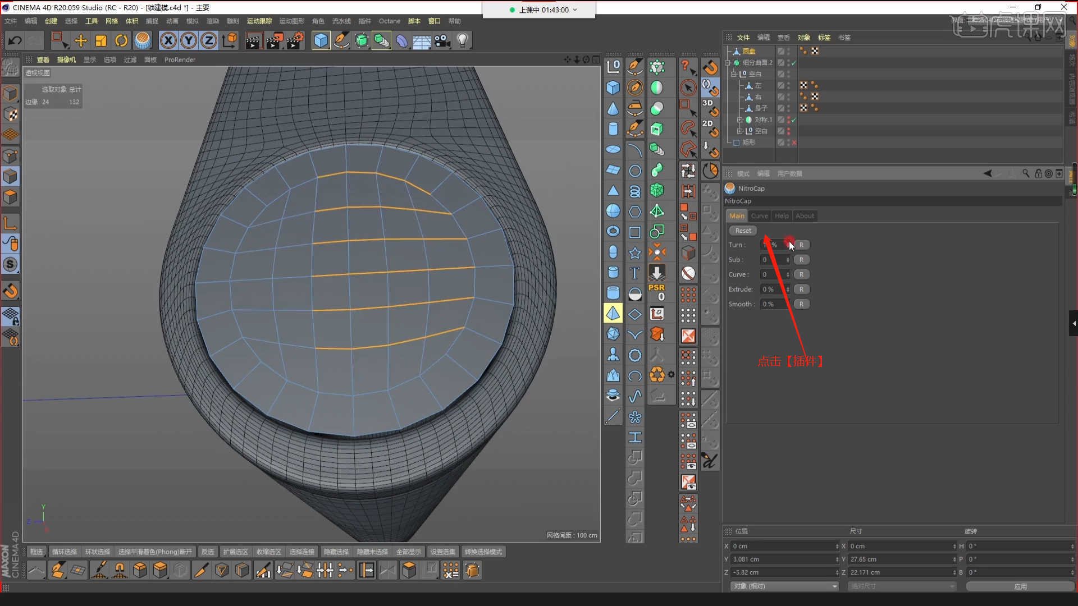
Task: Toggle the Z axis lock
Action: pos(209,40)
